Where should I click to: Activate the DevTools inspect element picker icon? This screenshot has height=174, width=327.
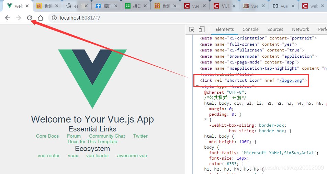(191, 30)
